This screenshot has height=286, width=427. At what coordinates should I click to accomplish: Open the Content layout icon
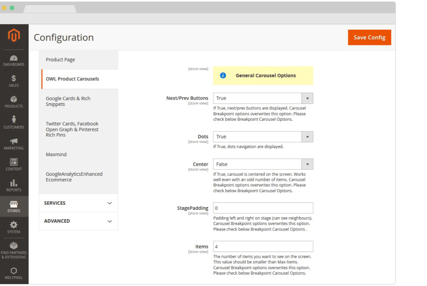(14, 162)
